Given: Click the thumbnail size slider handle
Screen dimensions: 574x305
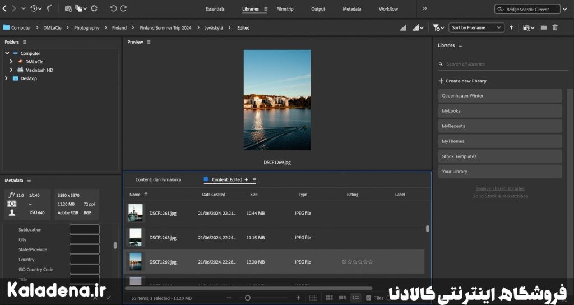Looking at the screenshot, I should point(247,298).
